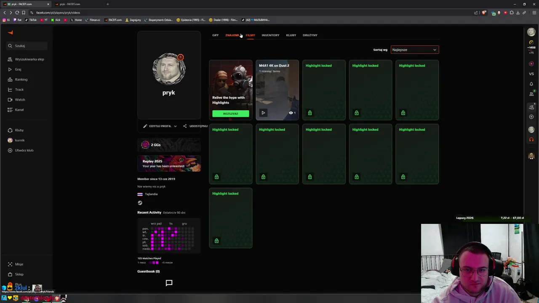Open the user avatar in right sidebar
The image size is (539, 303).
coord(531,32)
